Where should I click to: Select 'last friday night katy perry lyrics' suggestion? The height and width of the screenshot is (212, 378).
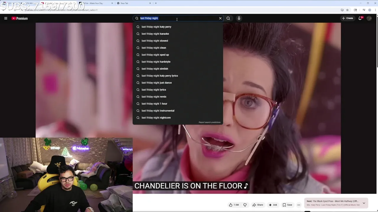point(178,76)
